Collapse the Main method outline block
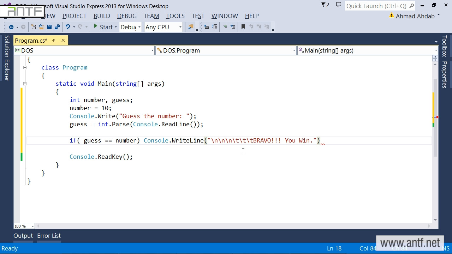This screenshot has width=452, height=254. pos(25,84)
